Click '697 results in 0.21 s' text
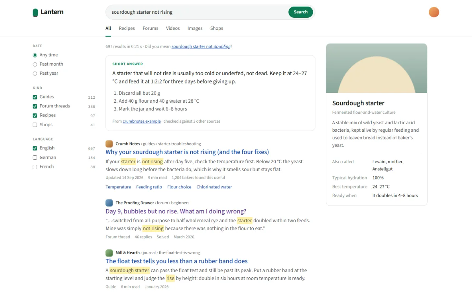The image size is (472, 295). tap(124, 46)
